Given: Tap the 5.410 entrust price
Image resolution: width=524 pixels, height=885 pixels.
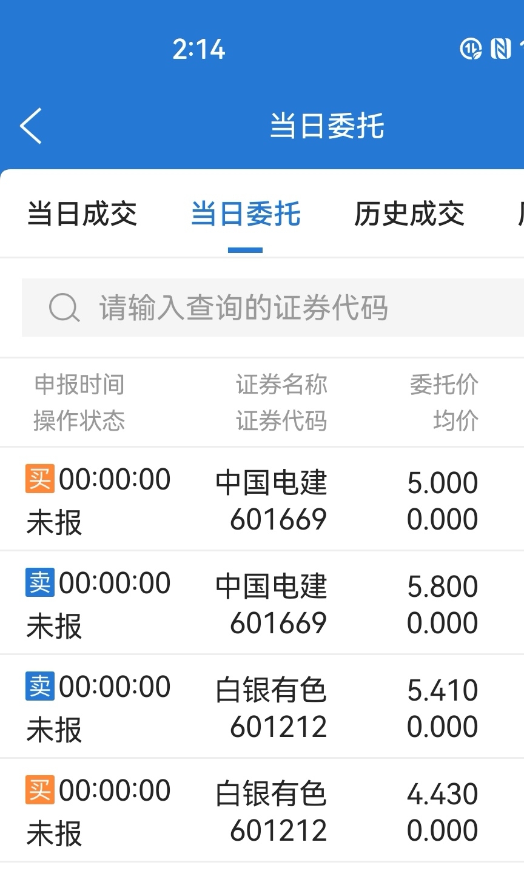Looking at the screenshot, I should tap(443, 690).
